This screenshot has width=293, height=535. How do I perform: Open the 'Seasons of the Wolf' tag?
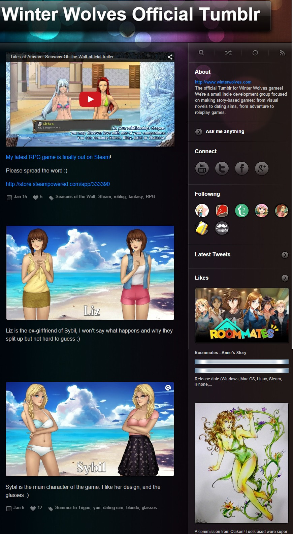pyautogui.click(x=76, y=196)
